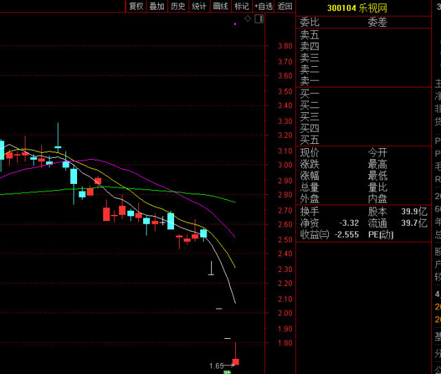
Task: Click the 3.50 price axis label
Action: coord(285,92)
